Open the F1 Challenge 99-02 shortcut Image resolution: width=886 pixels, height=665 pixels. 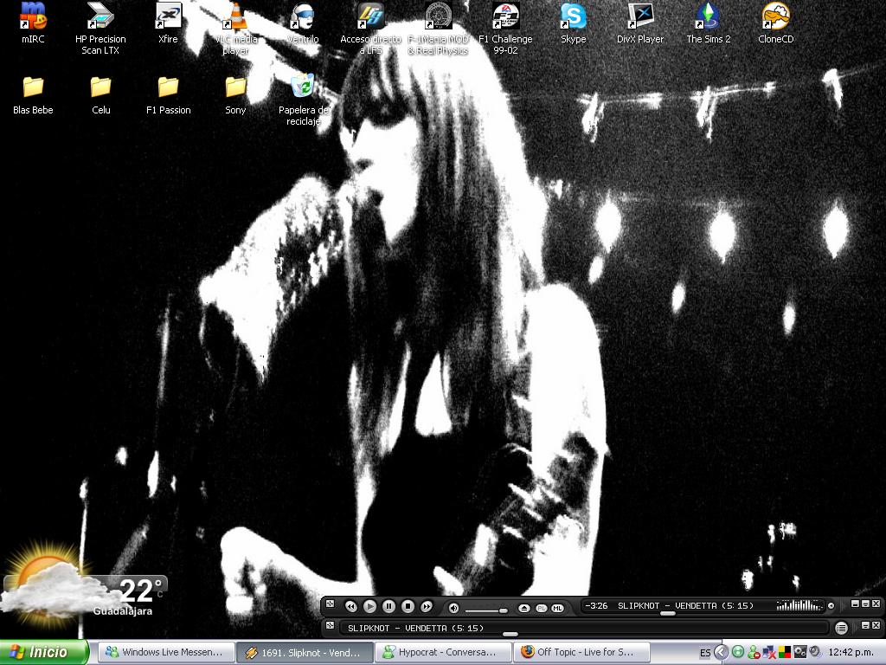pyautogui.click(x=505, y=27)
